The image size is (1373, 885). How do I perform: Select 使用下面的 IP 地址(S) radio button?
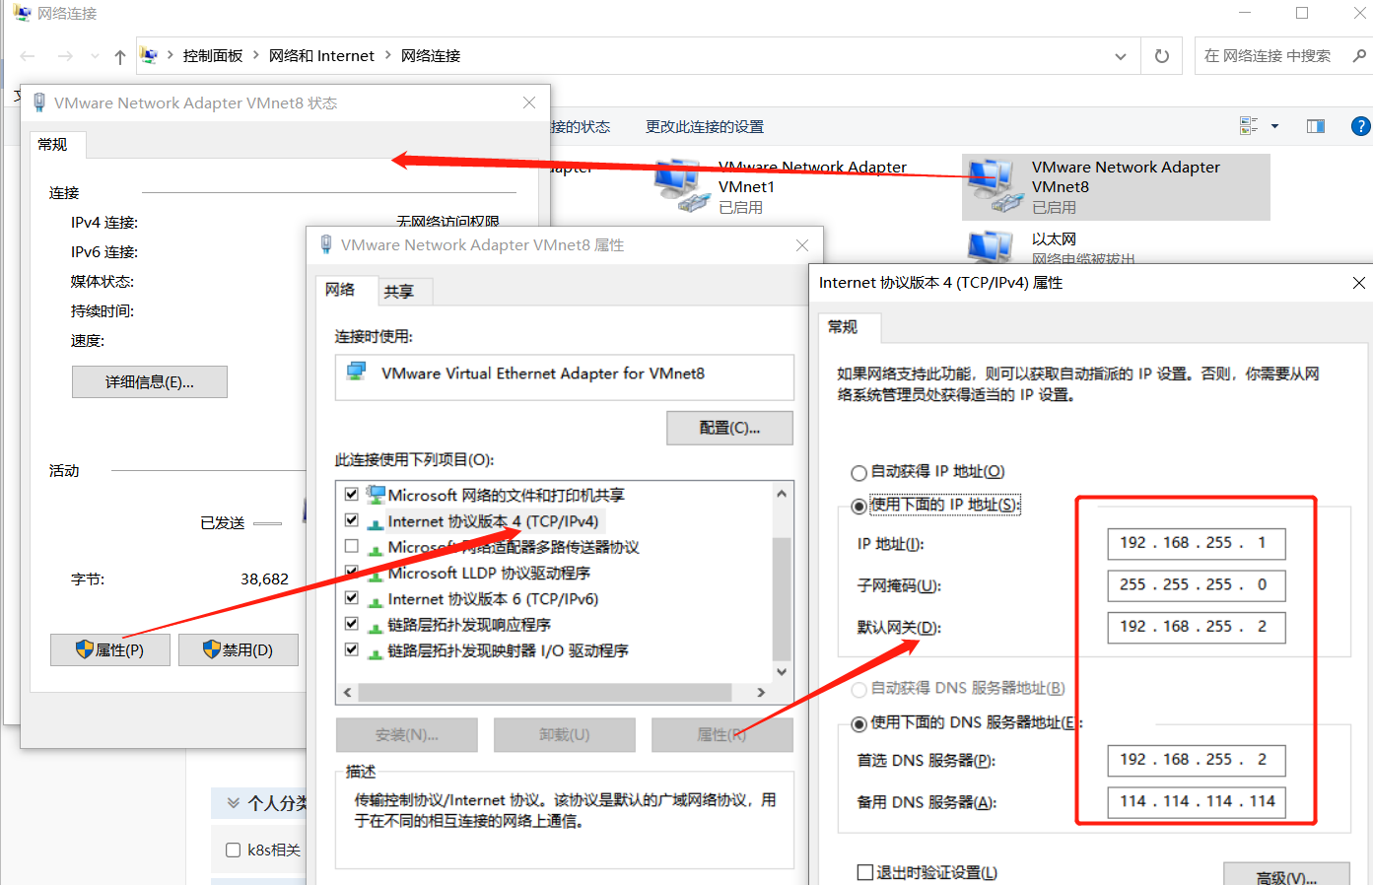click(859, 507)
